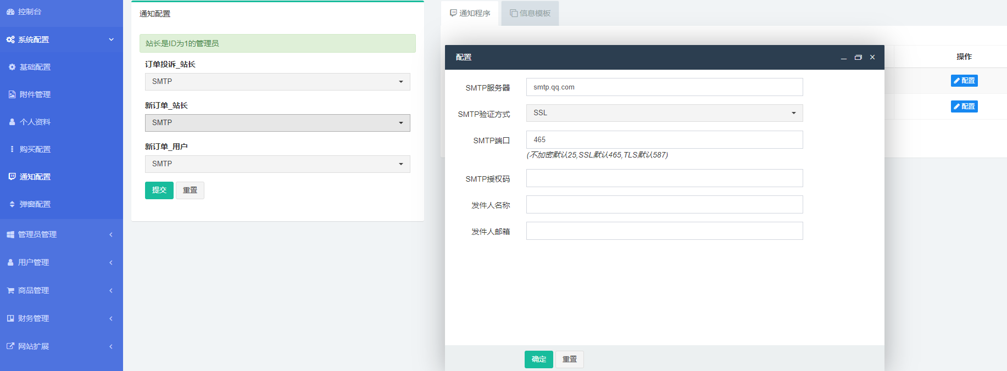This screenshot has height=371, width=1007.
Task: Click the 用户管理 person icon
Action: tap(10, 262)
